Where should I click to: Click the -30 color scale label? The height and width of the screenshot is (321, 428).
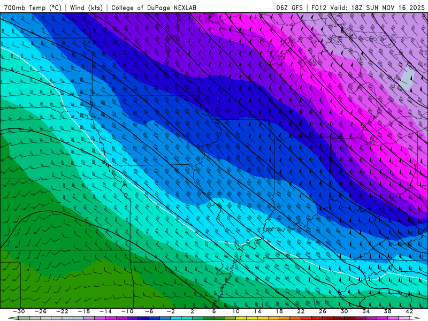click(x=19, y=311)
